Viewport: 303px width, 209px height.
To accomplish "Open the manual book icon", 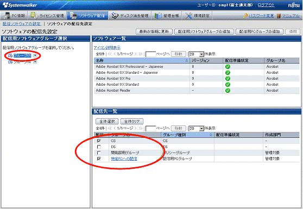I will tap(279, 16).
